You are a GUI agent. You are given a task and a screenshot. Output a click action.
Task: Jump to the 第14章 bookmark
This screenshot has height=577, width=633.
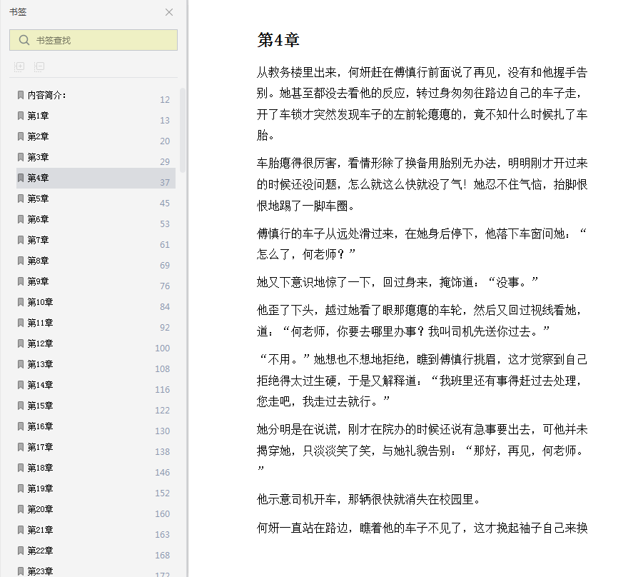click(96, 385)
